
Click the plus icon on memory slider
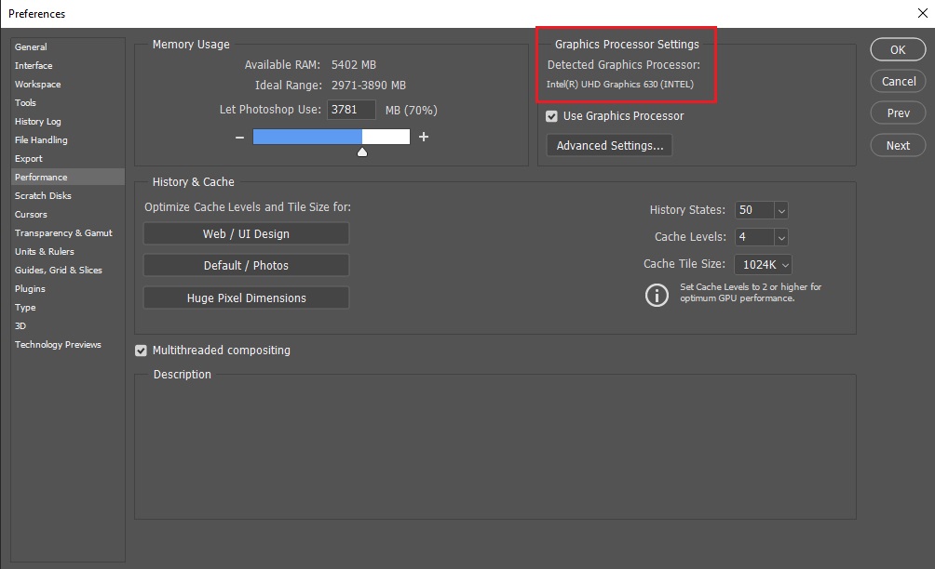pos(423,136)
